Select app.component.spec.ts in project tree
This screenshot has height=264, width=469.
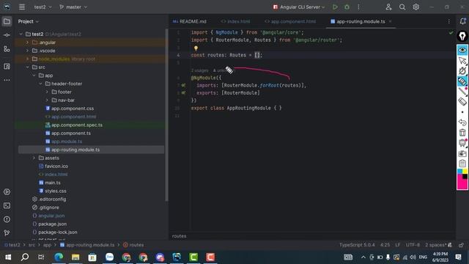point(76,125)
